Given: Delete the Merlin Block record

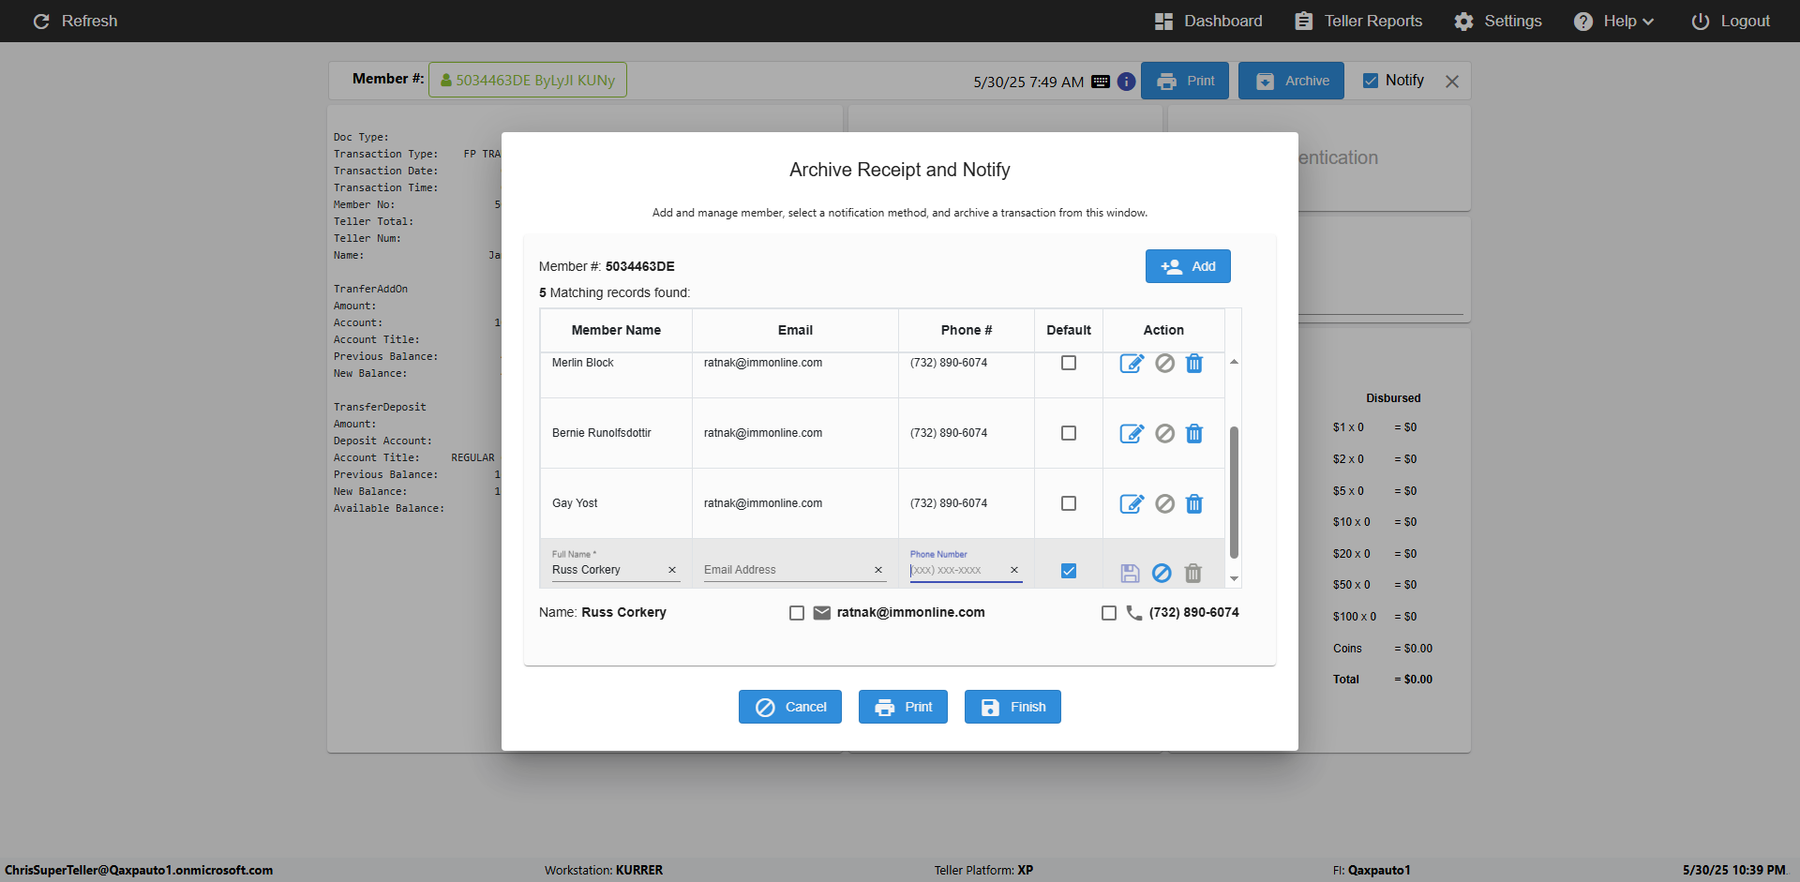Looking at the screenshot, I should click(1194, 364).
